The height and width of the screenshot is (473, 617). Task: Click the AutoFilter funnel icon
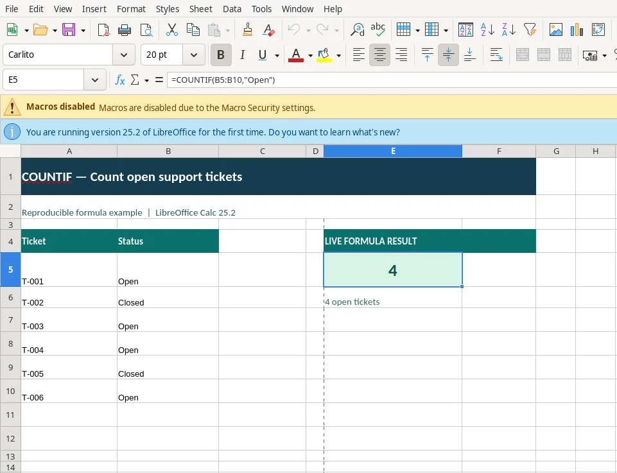pyautogui.click(x=530, y=30)
